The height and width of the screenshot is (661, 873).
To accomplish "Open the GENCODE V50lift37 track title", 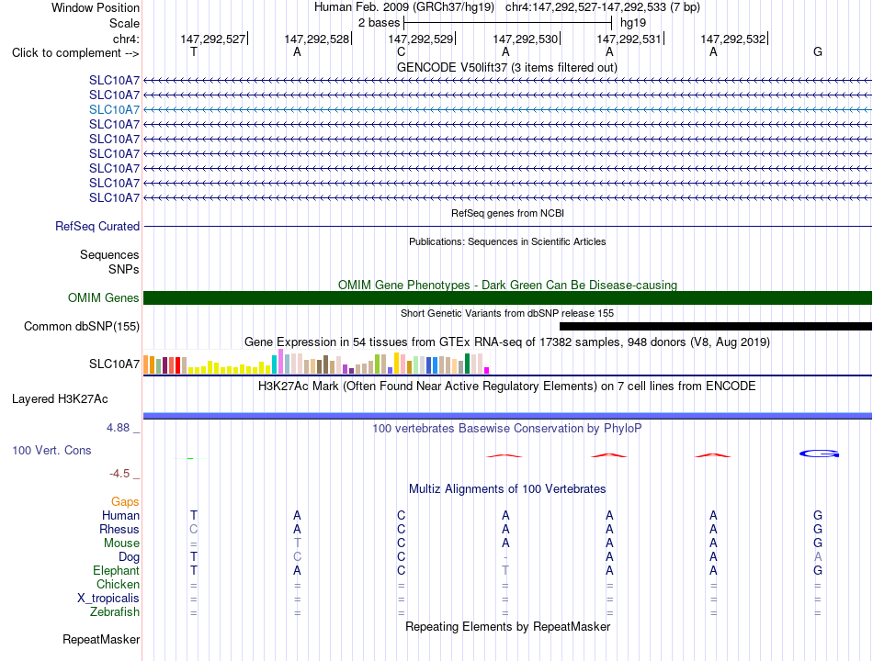I will click(506, 67).
